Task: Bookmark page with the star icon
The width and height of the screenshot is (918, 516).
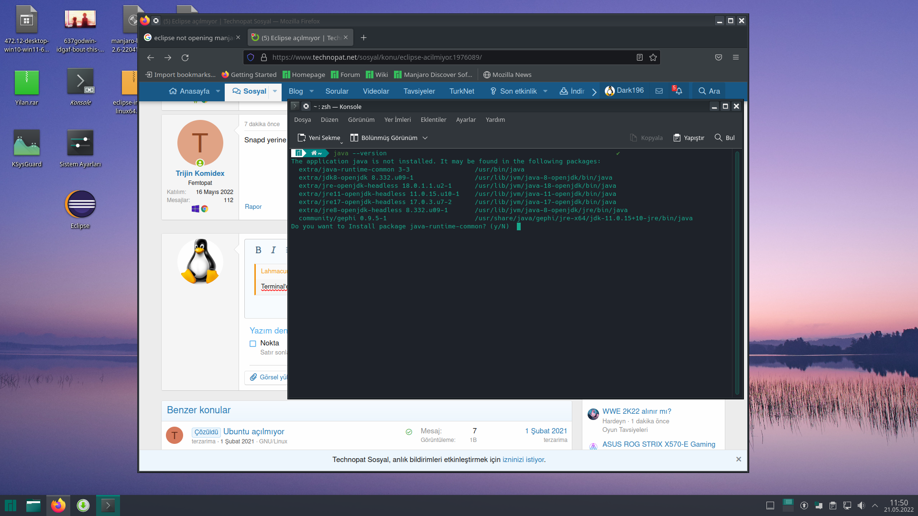Action: coord(653,57)
